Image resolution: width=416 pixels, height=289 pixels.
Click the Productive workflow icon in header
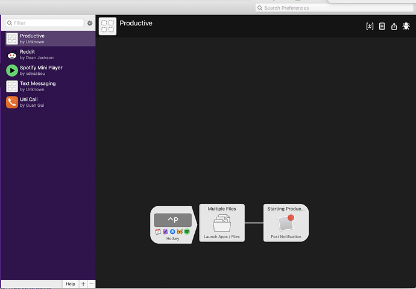coord(107,27)
